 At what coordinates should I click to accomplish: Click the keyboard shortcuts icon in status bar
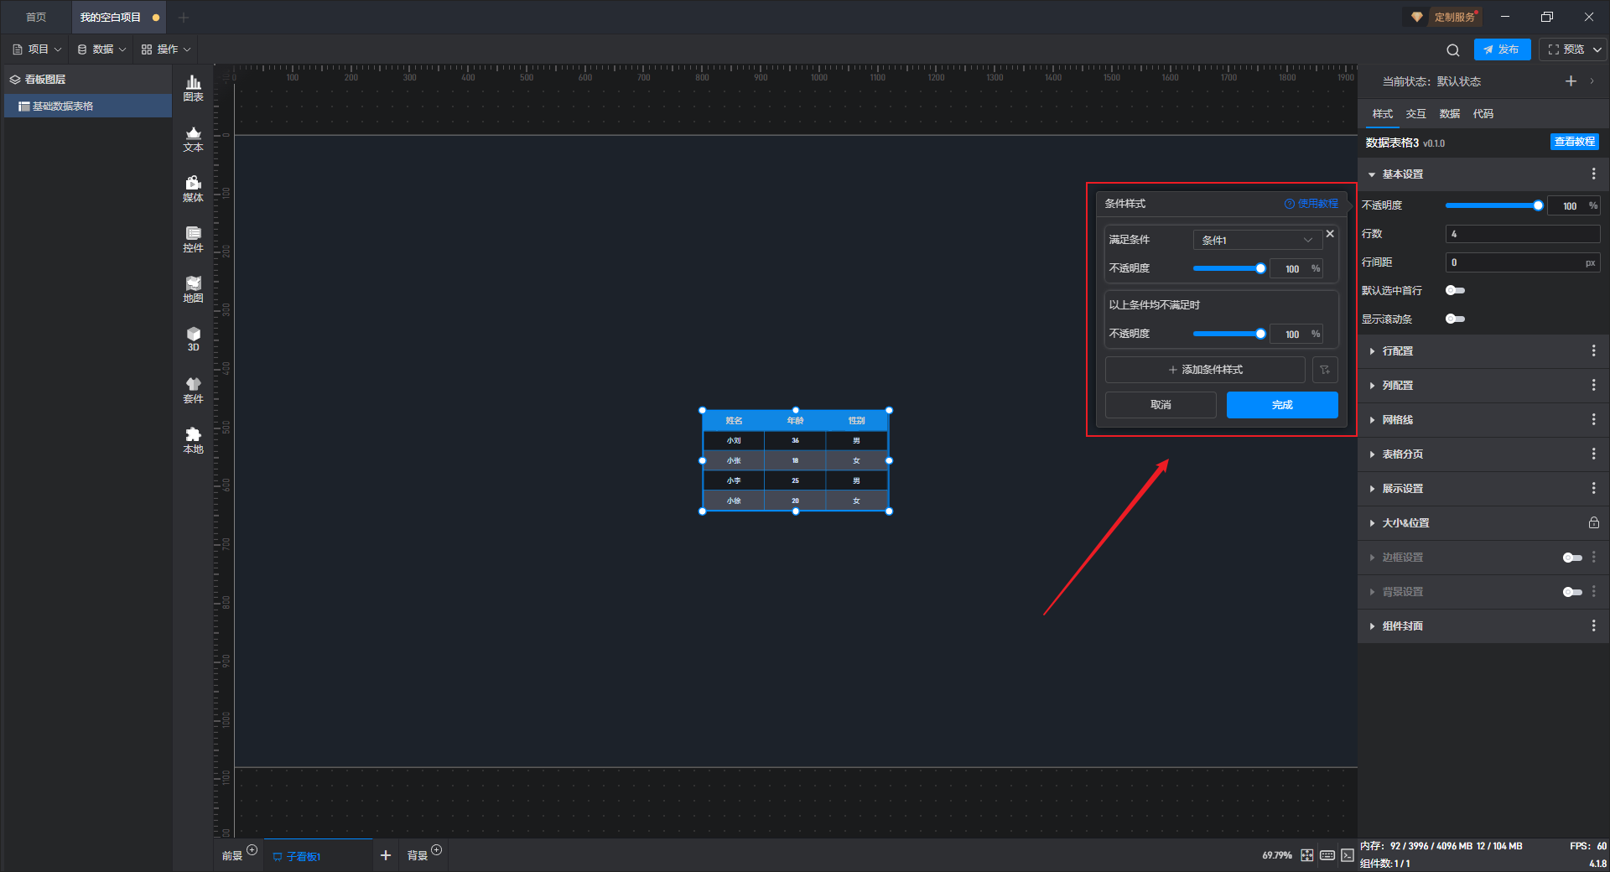[1327, 855]
